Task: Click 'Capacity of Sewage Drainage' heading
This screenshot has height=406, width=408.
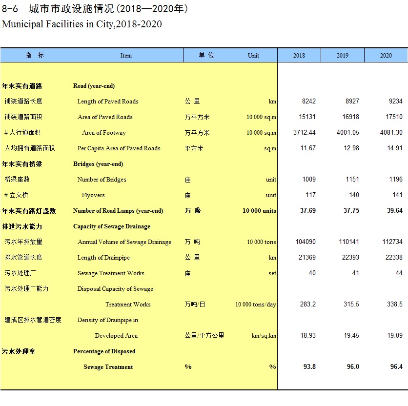Action: click(112, 226)
